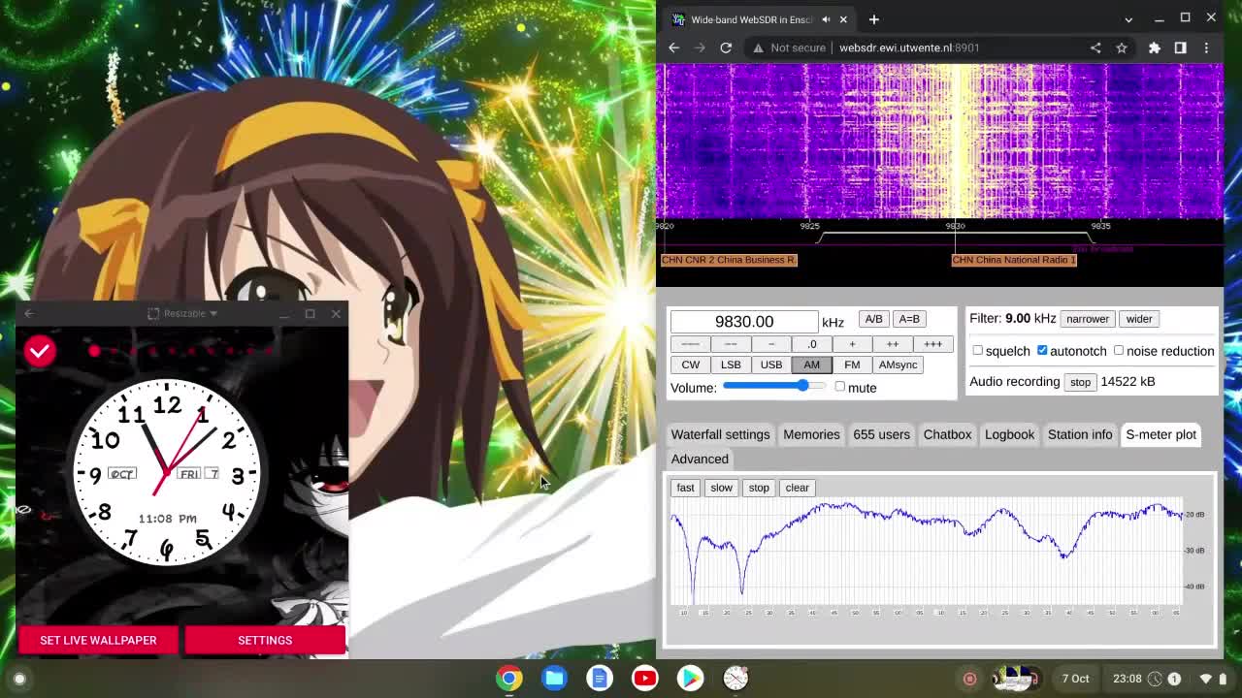Open Files app from the shelf
Image resolution: width=1242 pixels, height=698 pixels.
click(x=554, y=679)
